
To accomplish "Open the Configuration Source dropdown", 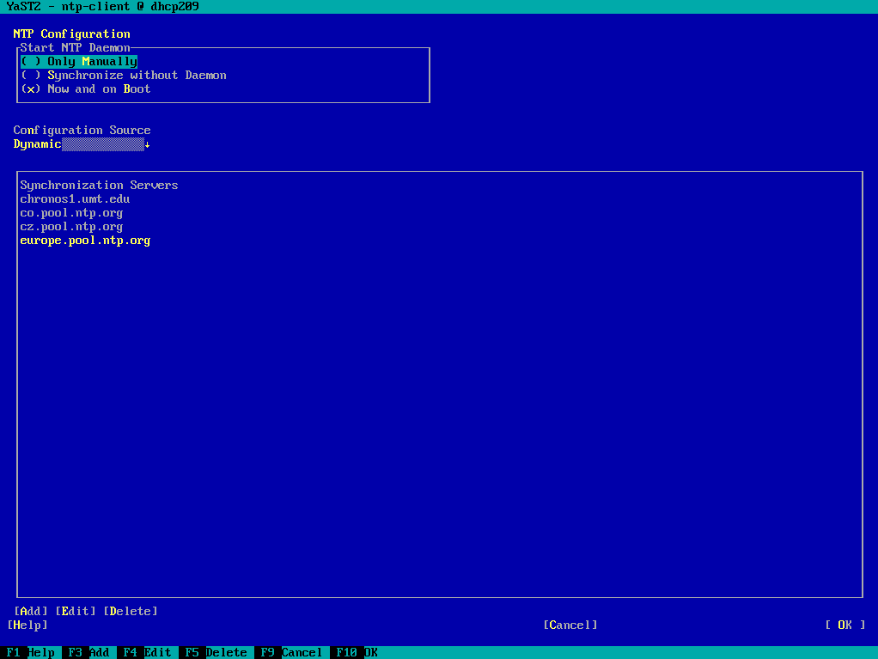I will tap(80, 143).
